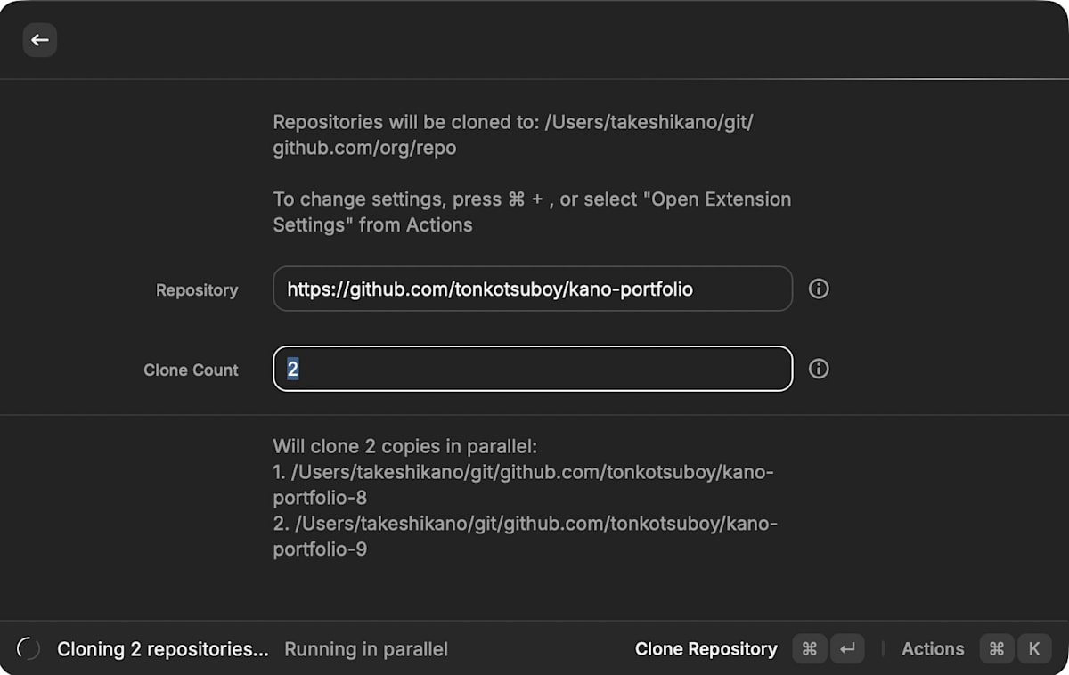The height and width of the screenshot is (675, 1069).
Task: Click the kano-portfolio-8 clone path text
Action: point(524,484)
